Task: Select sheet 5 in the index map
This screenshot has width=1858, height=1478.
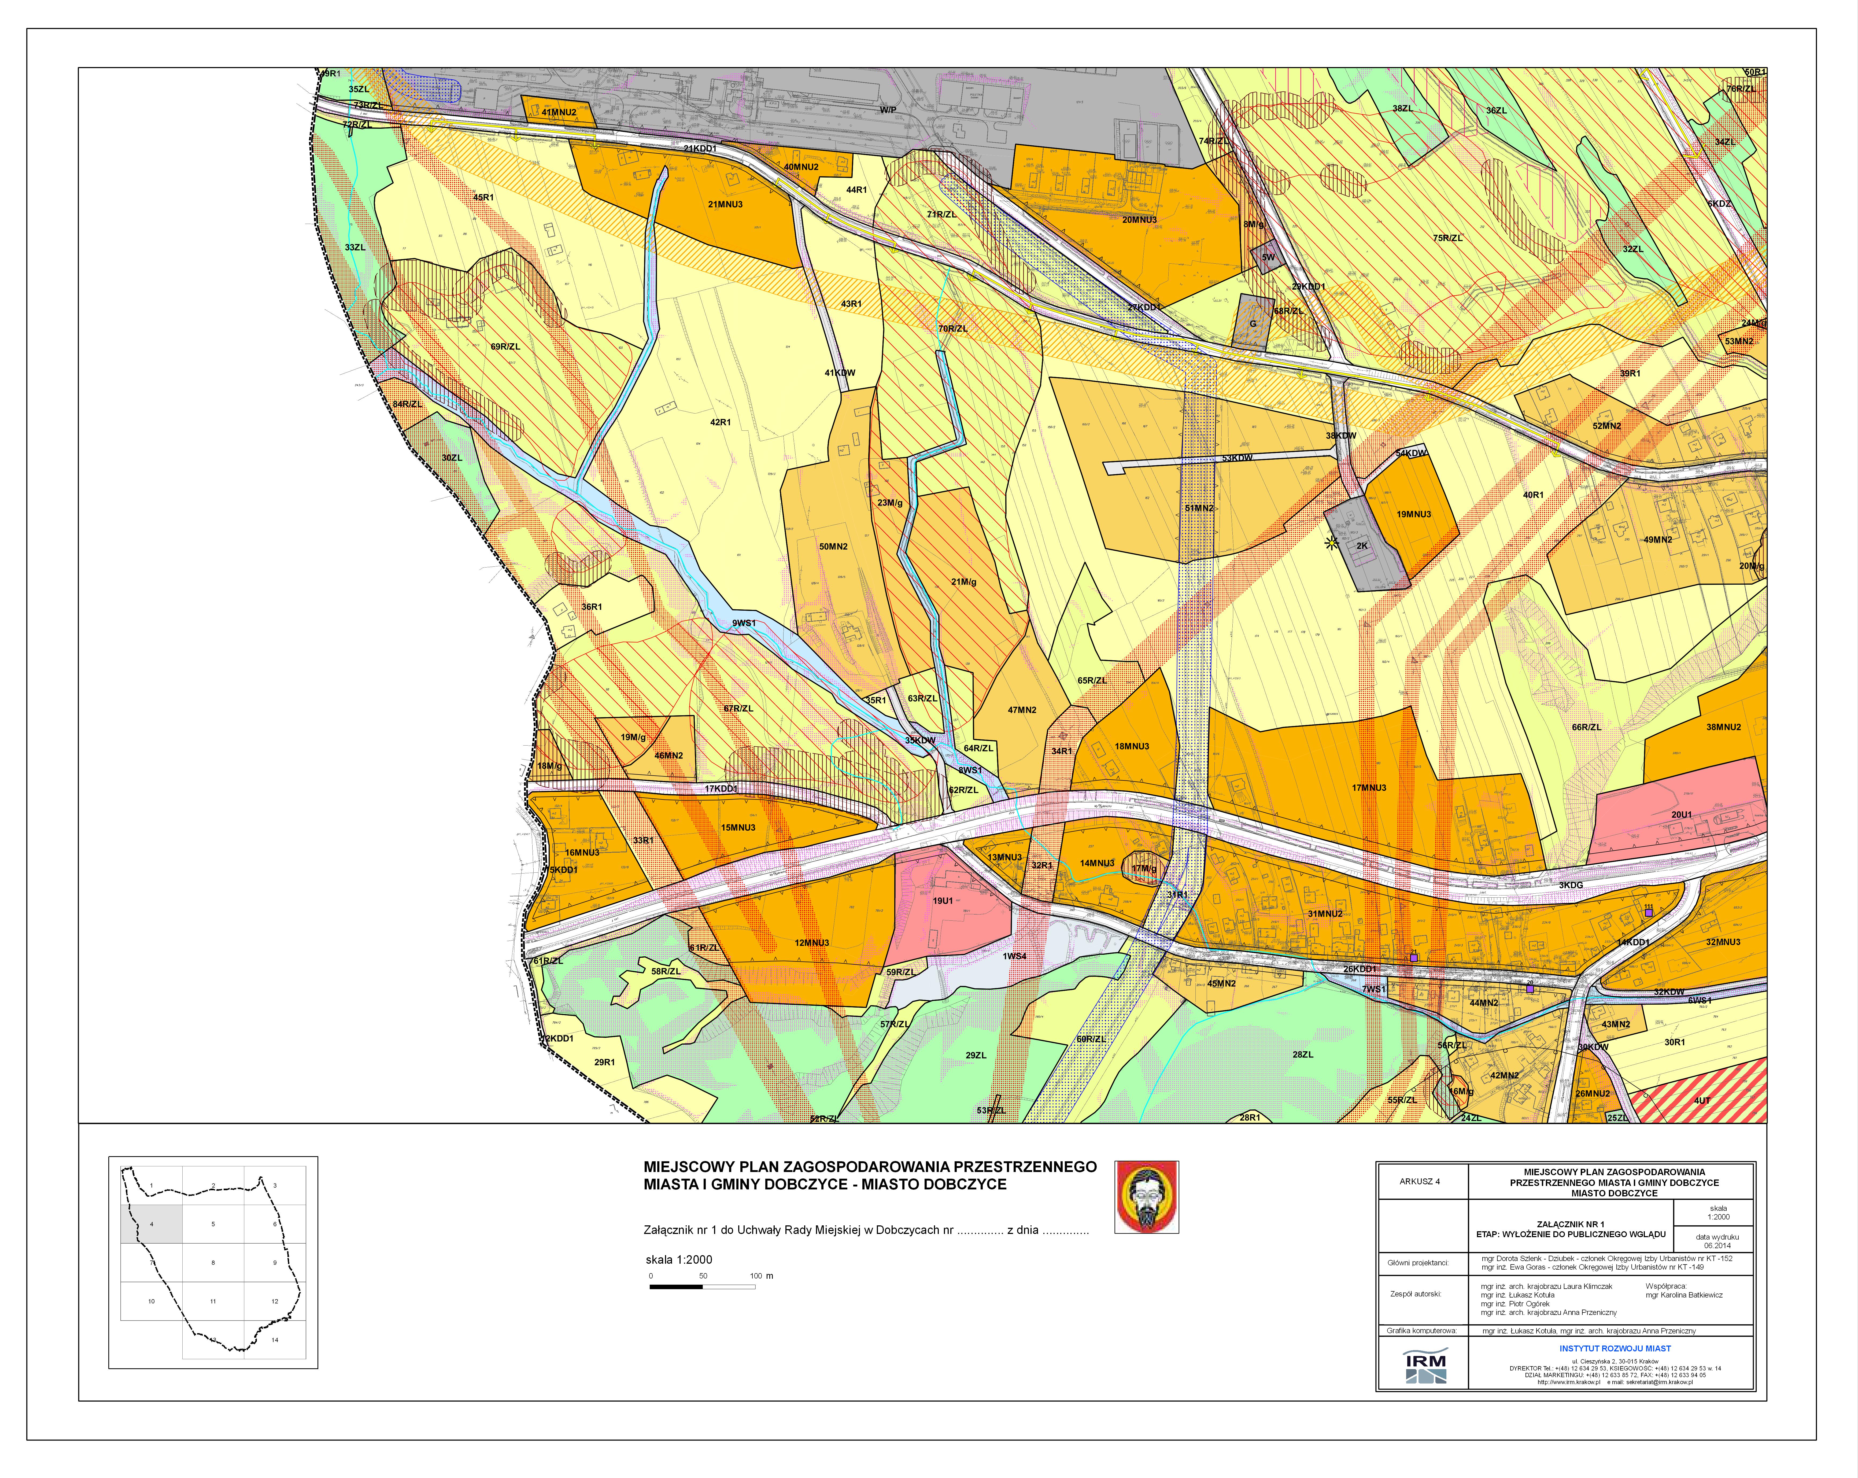Action: [213, 1224]
